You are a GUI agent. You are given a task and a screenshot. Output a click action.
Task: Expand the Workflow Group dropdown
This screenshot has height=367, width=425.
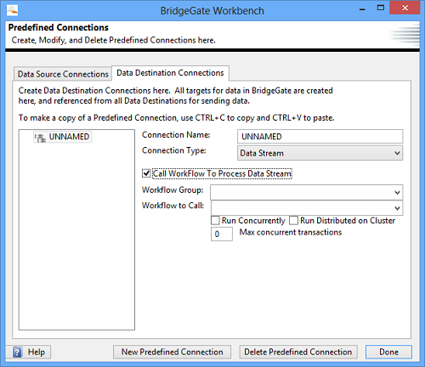(306, 193)
